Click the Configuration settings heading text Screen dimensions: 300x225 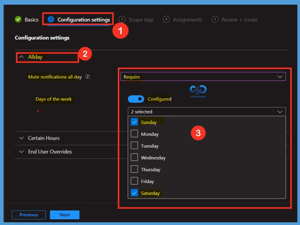[x=42, y=38]
